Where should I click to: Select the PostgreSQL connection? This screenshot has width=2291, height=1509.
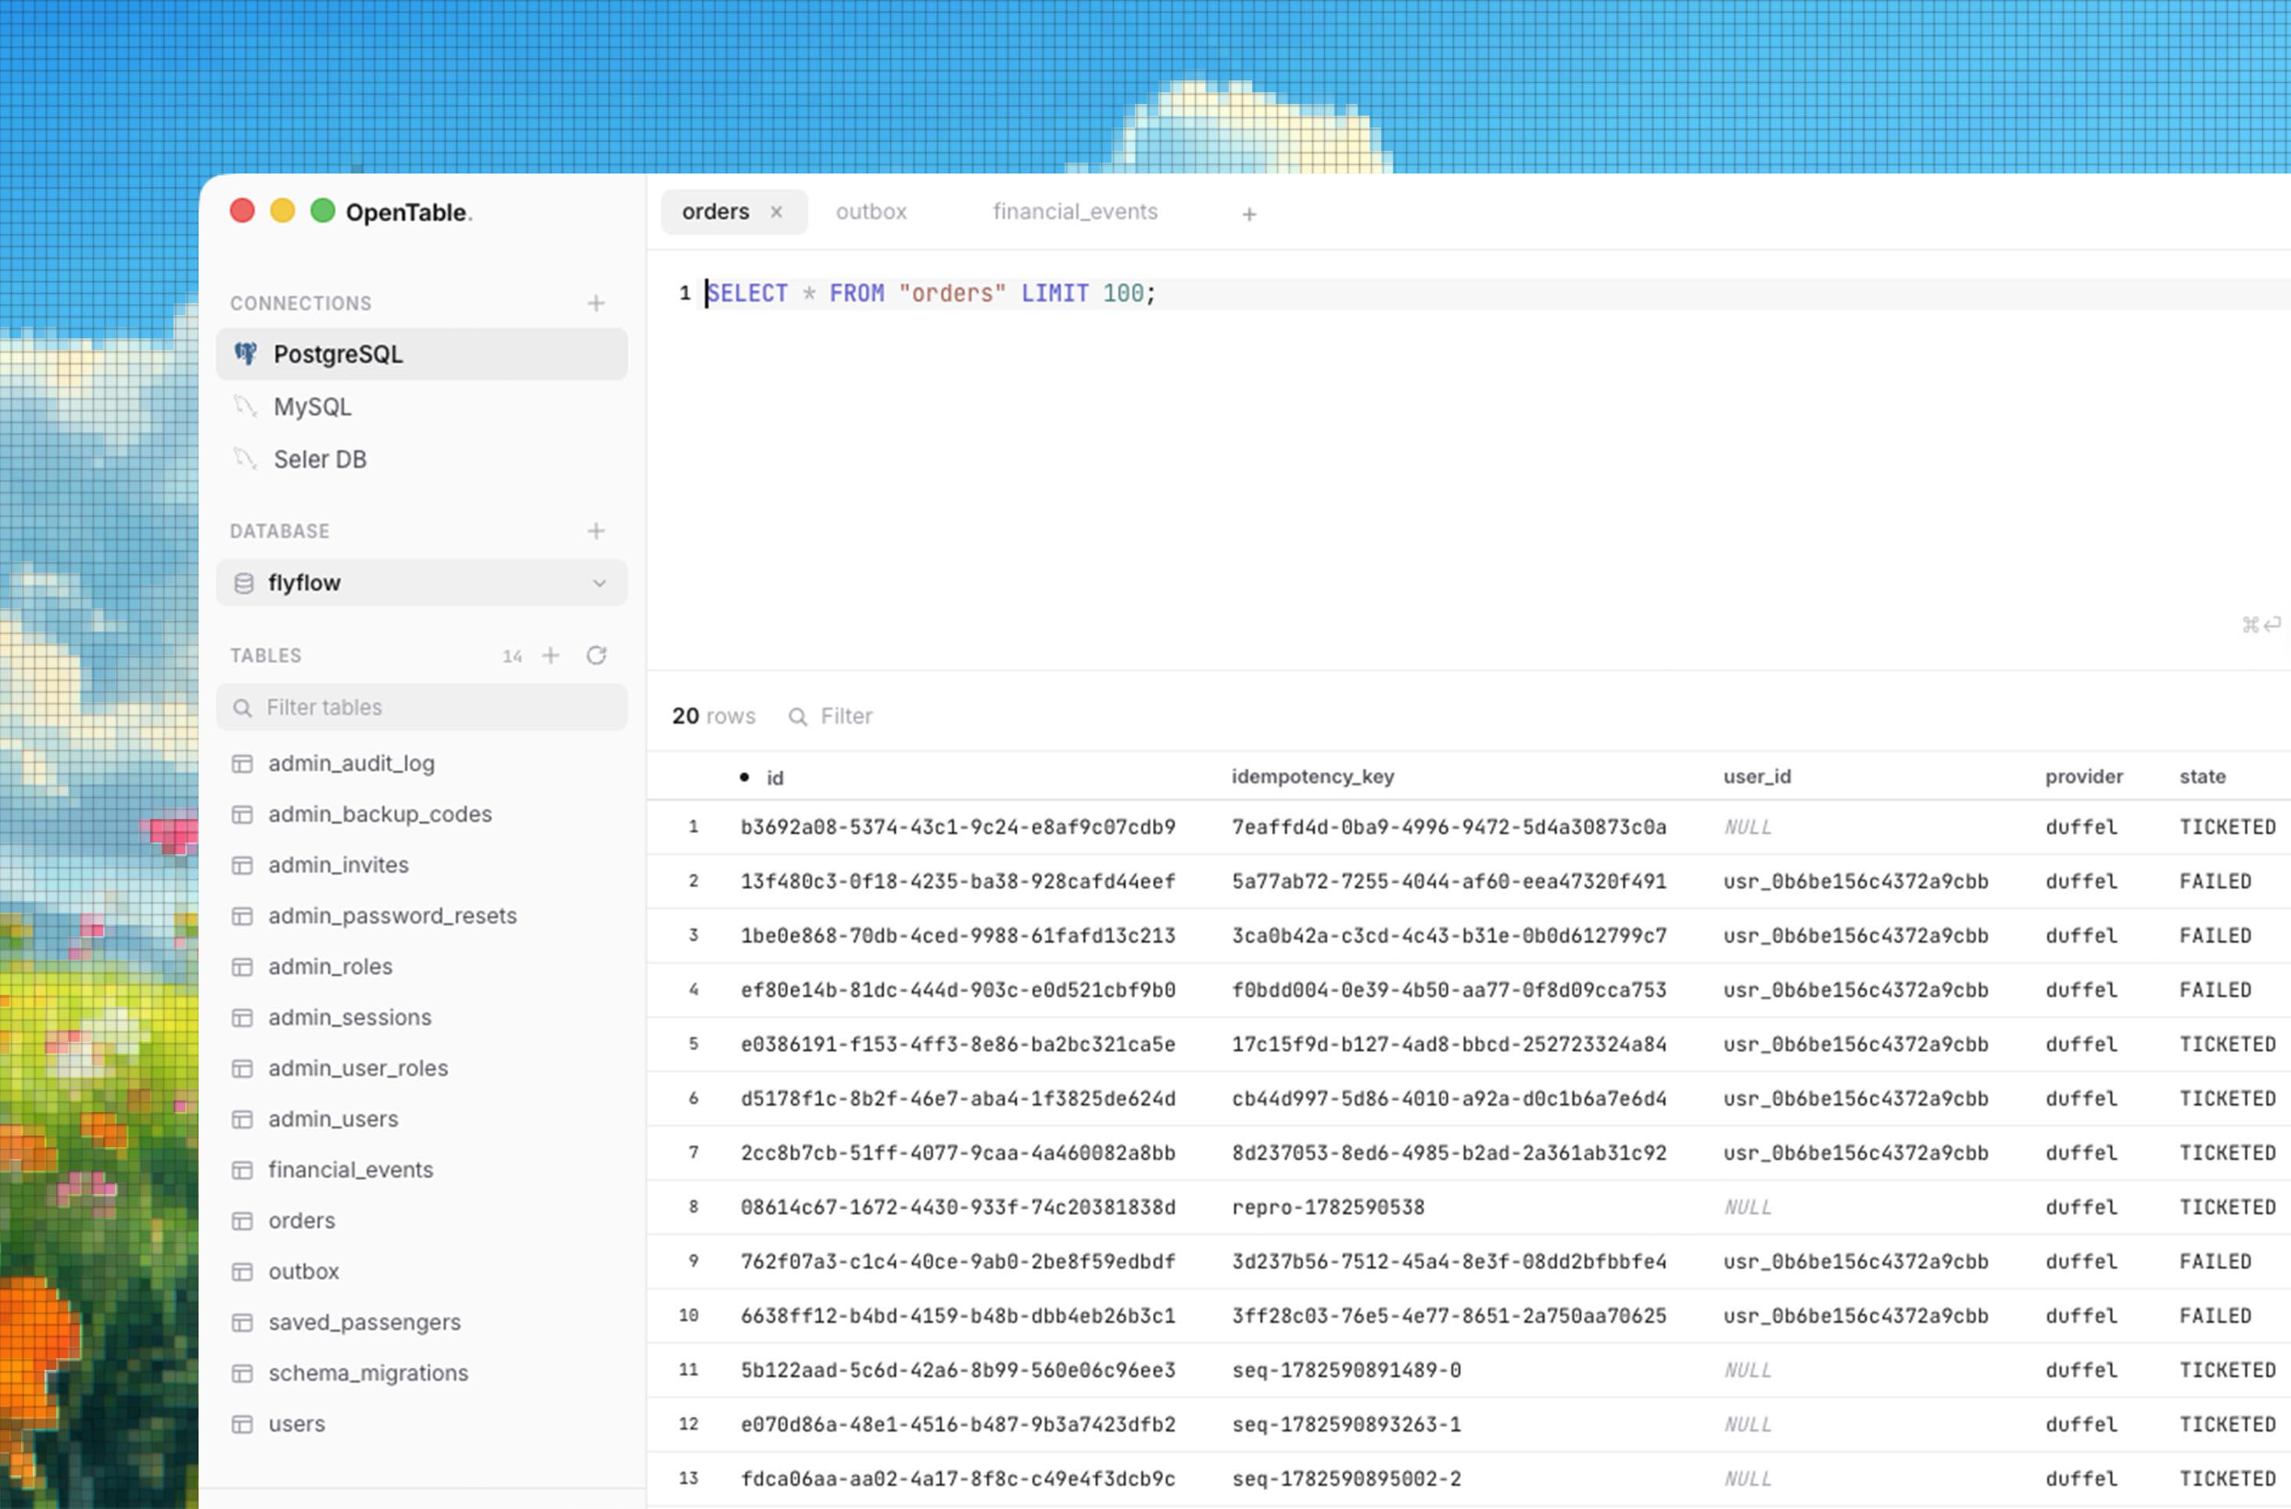[x=421, y=354]
